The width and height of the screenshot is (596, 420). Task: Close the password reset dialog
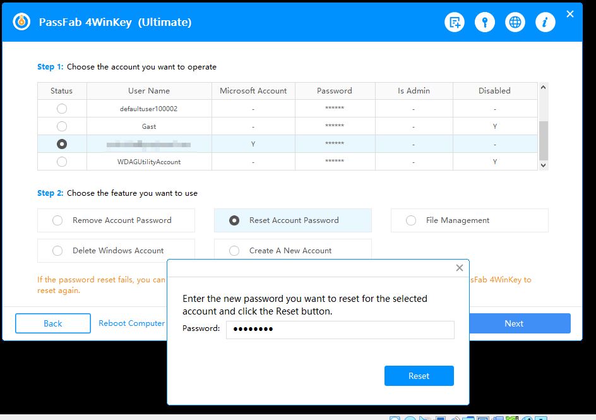point(460,268)
